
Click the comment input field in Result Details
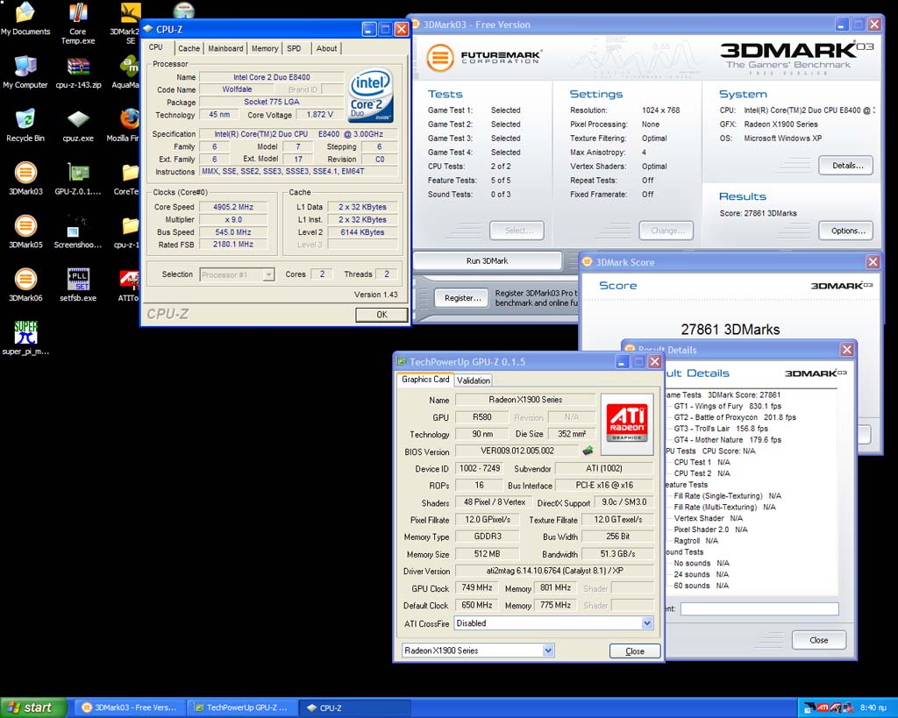[x=759, y=608]
